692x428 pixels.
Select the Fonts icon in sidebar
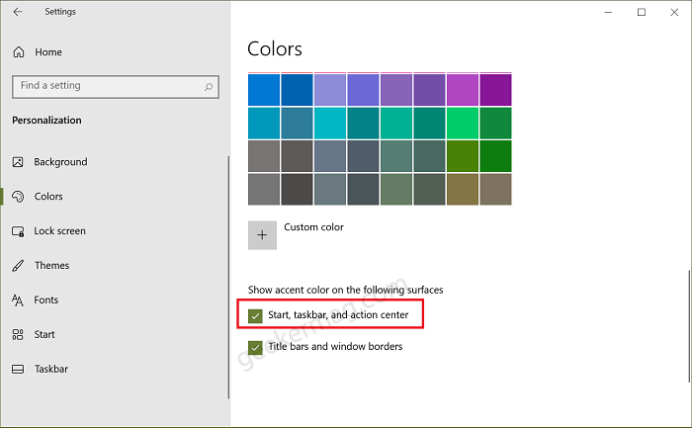click(18, 300)
